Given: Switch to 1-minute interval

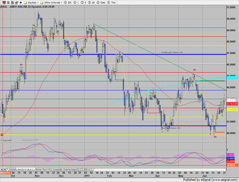Looking at the screenshot, I should 76,3.
